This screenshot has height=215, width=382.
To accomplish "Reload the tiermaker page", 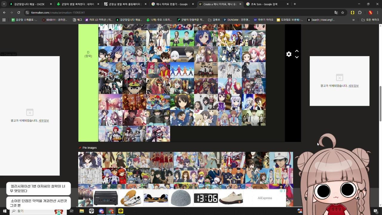I will coord(19,13).
